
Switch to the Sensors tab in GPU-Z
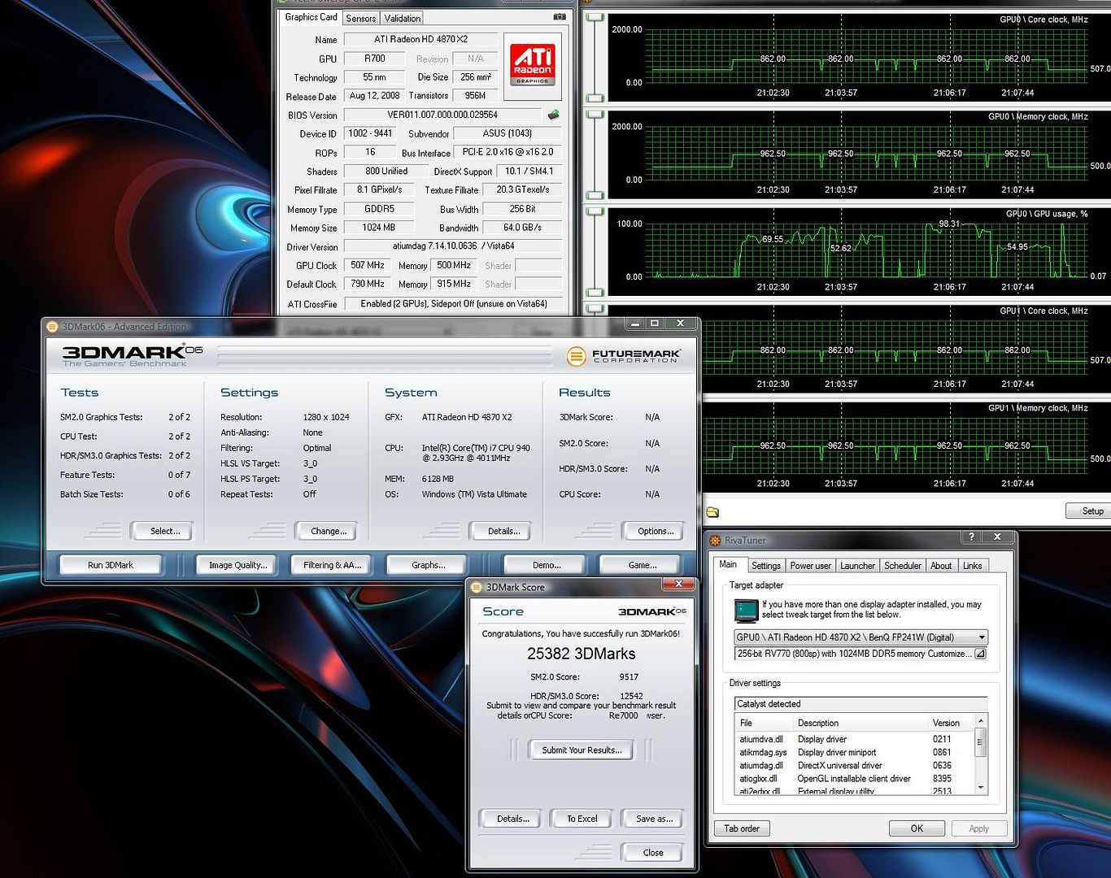click(x=360, y=18)
